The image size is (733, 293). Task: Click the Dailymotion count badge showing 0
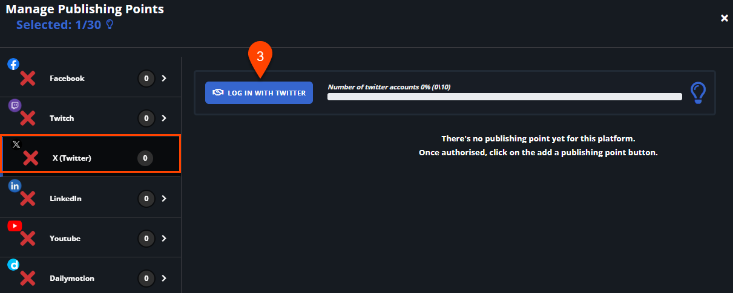point(146,278)
